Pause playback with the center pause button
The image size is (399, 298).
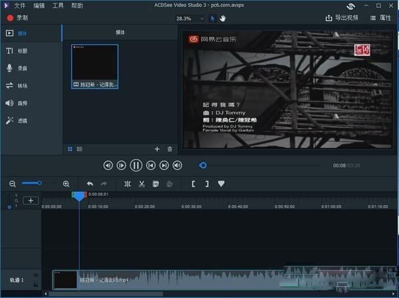[x=136, y=165]
